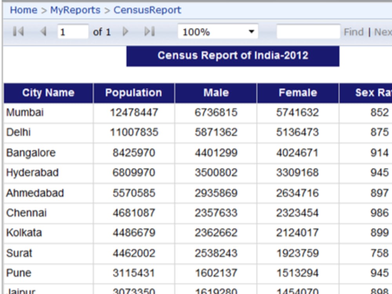This screenshot has height=294, width=392.
Task: Open the CensusReport breadcrumb link
Action: click(x=147, y=10)
